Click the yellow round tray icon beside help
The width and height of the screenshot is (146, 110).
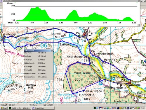pyautogui.click(x=121, y=108)
